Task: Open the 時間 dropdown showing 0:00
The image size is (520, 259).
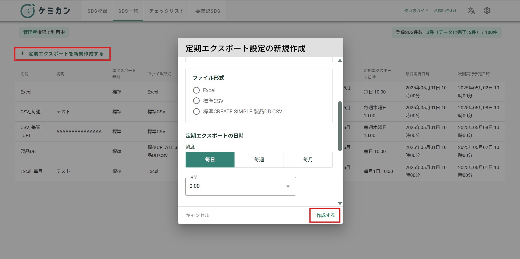Action: coord(241,186)
